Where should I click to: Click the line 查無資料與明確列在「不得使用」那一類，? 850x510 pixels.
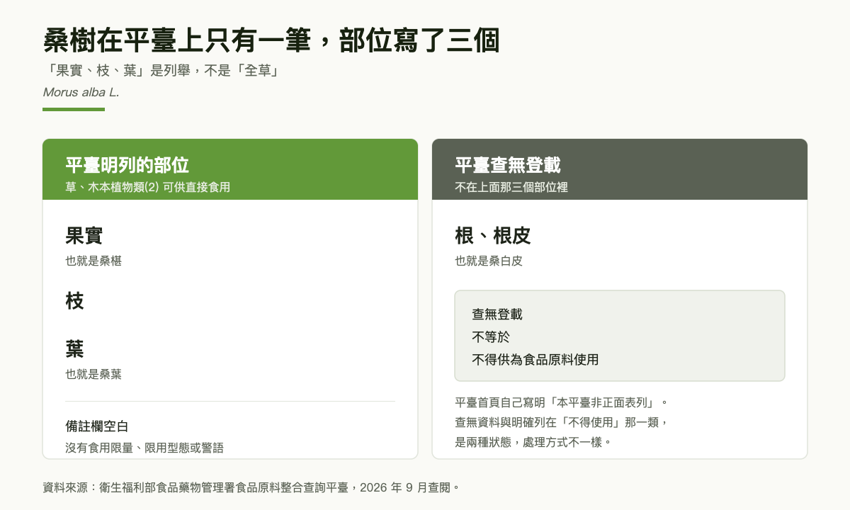point(562,422)
